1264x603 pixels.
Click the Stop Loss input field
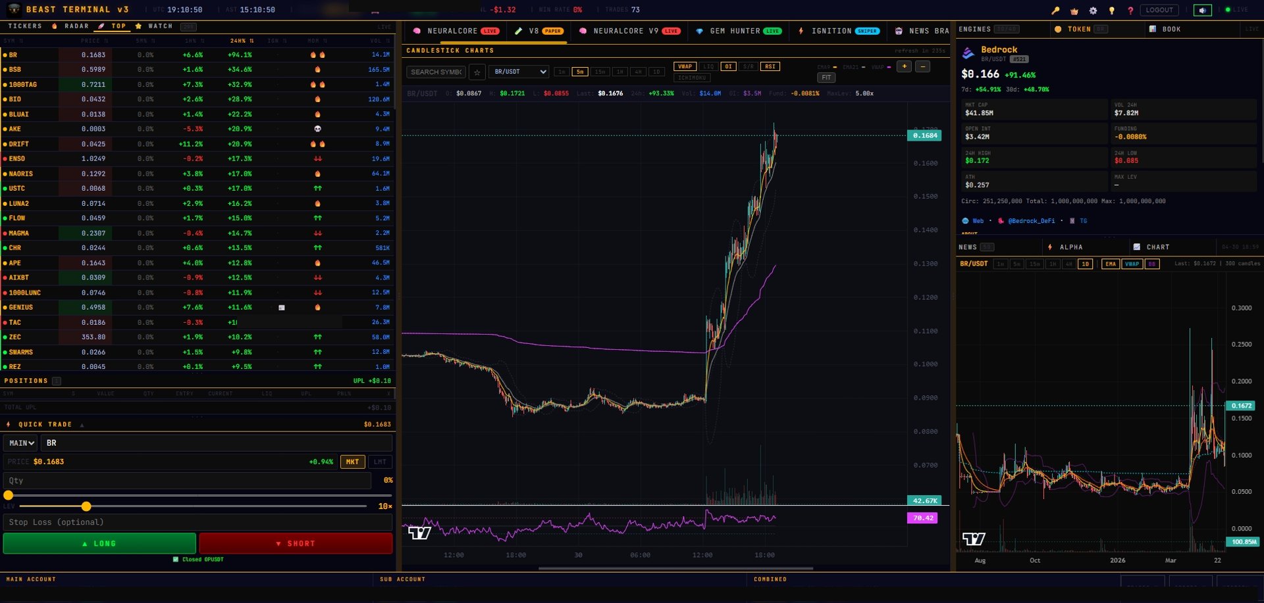click(x=197, y=521)
